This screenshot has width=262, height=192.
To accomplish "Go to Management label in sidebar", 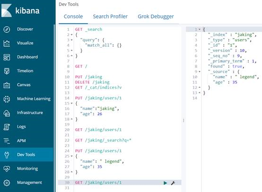I will pos(29,183).
